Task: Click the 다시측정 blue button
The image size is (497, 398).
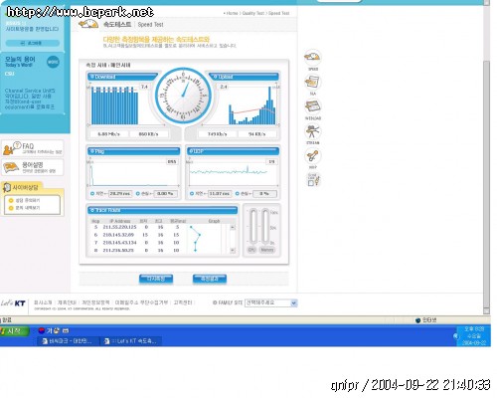Action: (156, 279)
